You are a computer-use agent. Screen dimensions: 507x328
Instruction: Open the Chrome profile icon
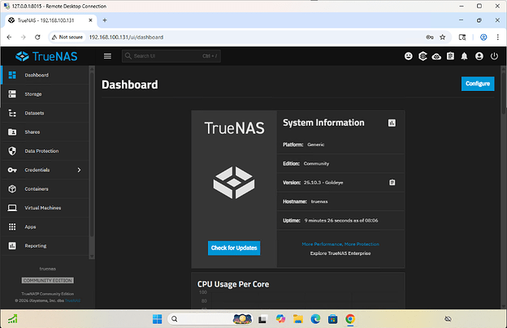point(483,37)
